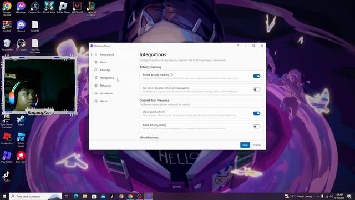Screen dimensions: 355x200
Task: Select the Discord desktop icon
Action: pos(21,26)
